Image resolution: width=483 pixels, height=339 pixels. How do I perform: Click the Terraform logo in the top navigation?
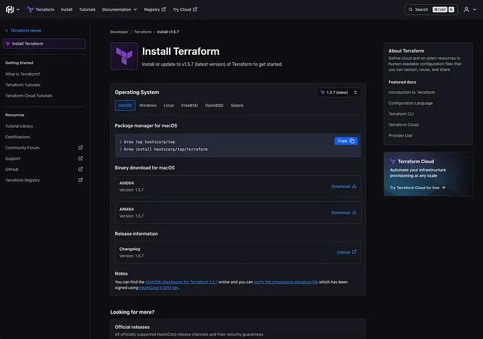tap(30, 9)
